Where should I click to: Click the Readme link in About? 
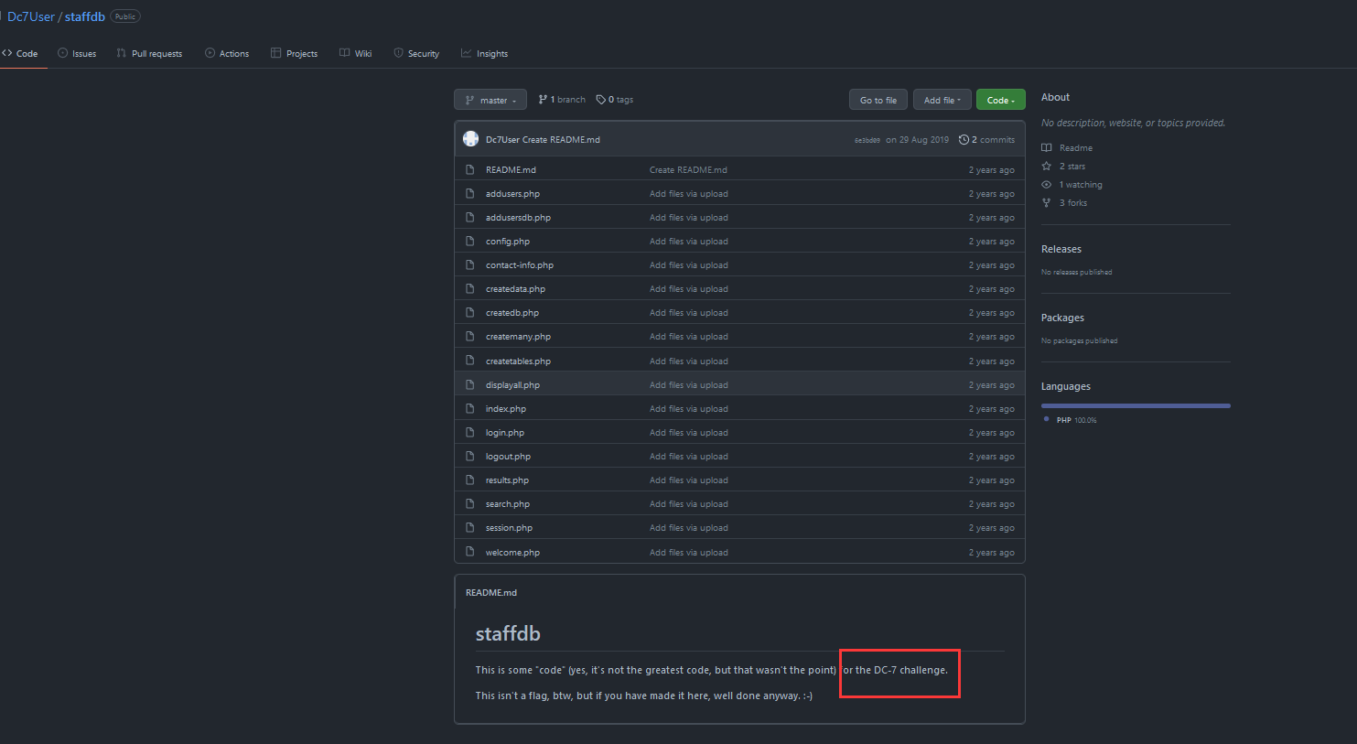click(1067, 148)
